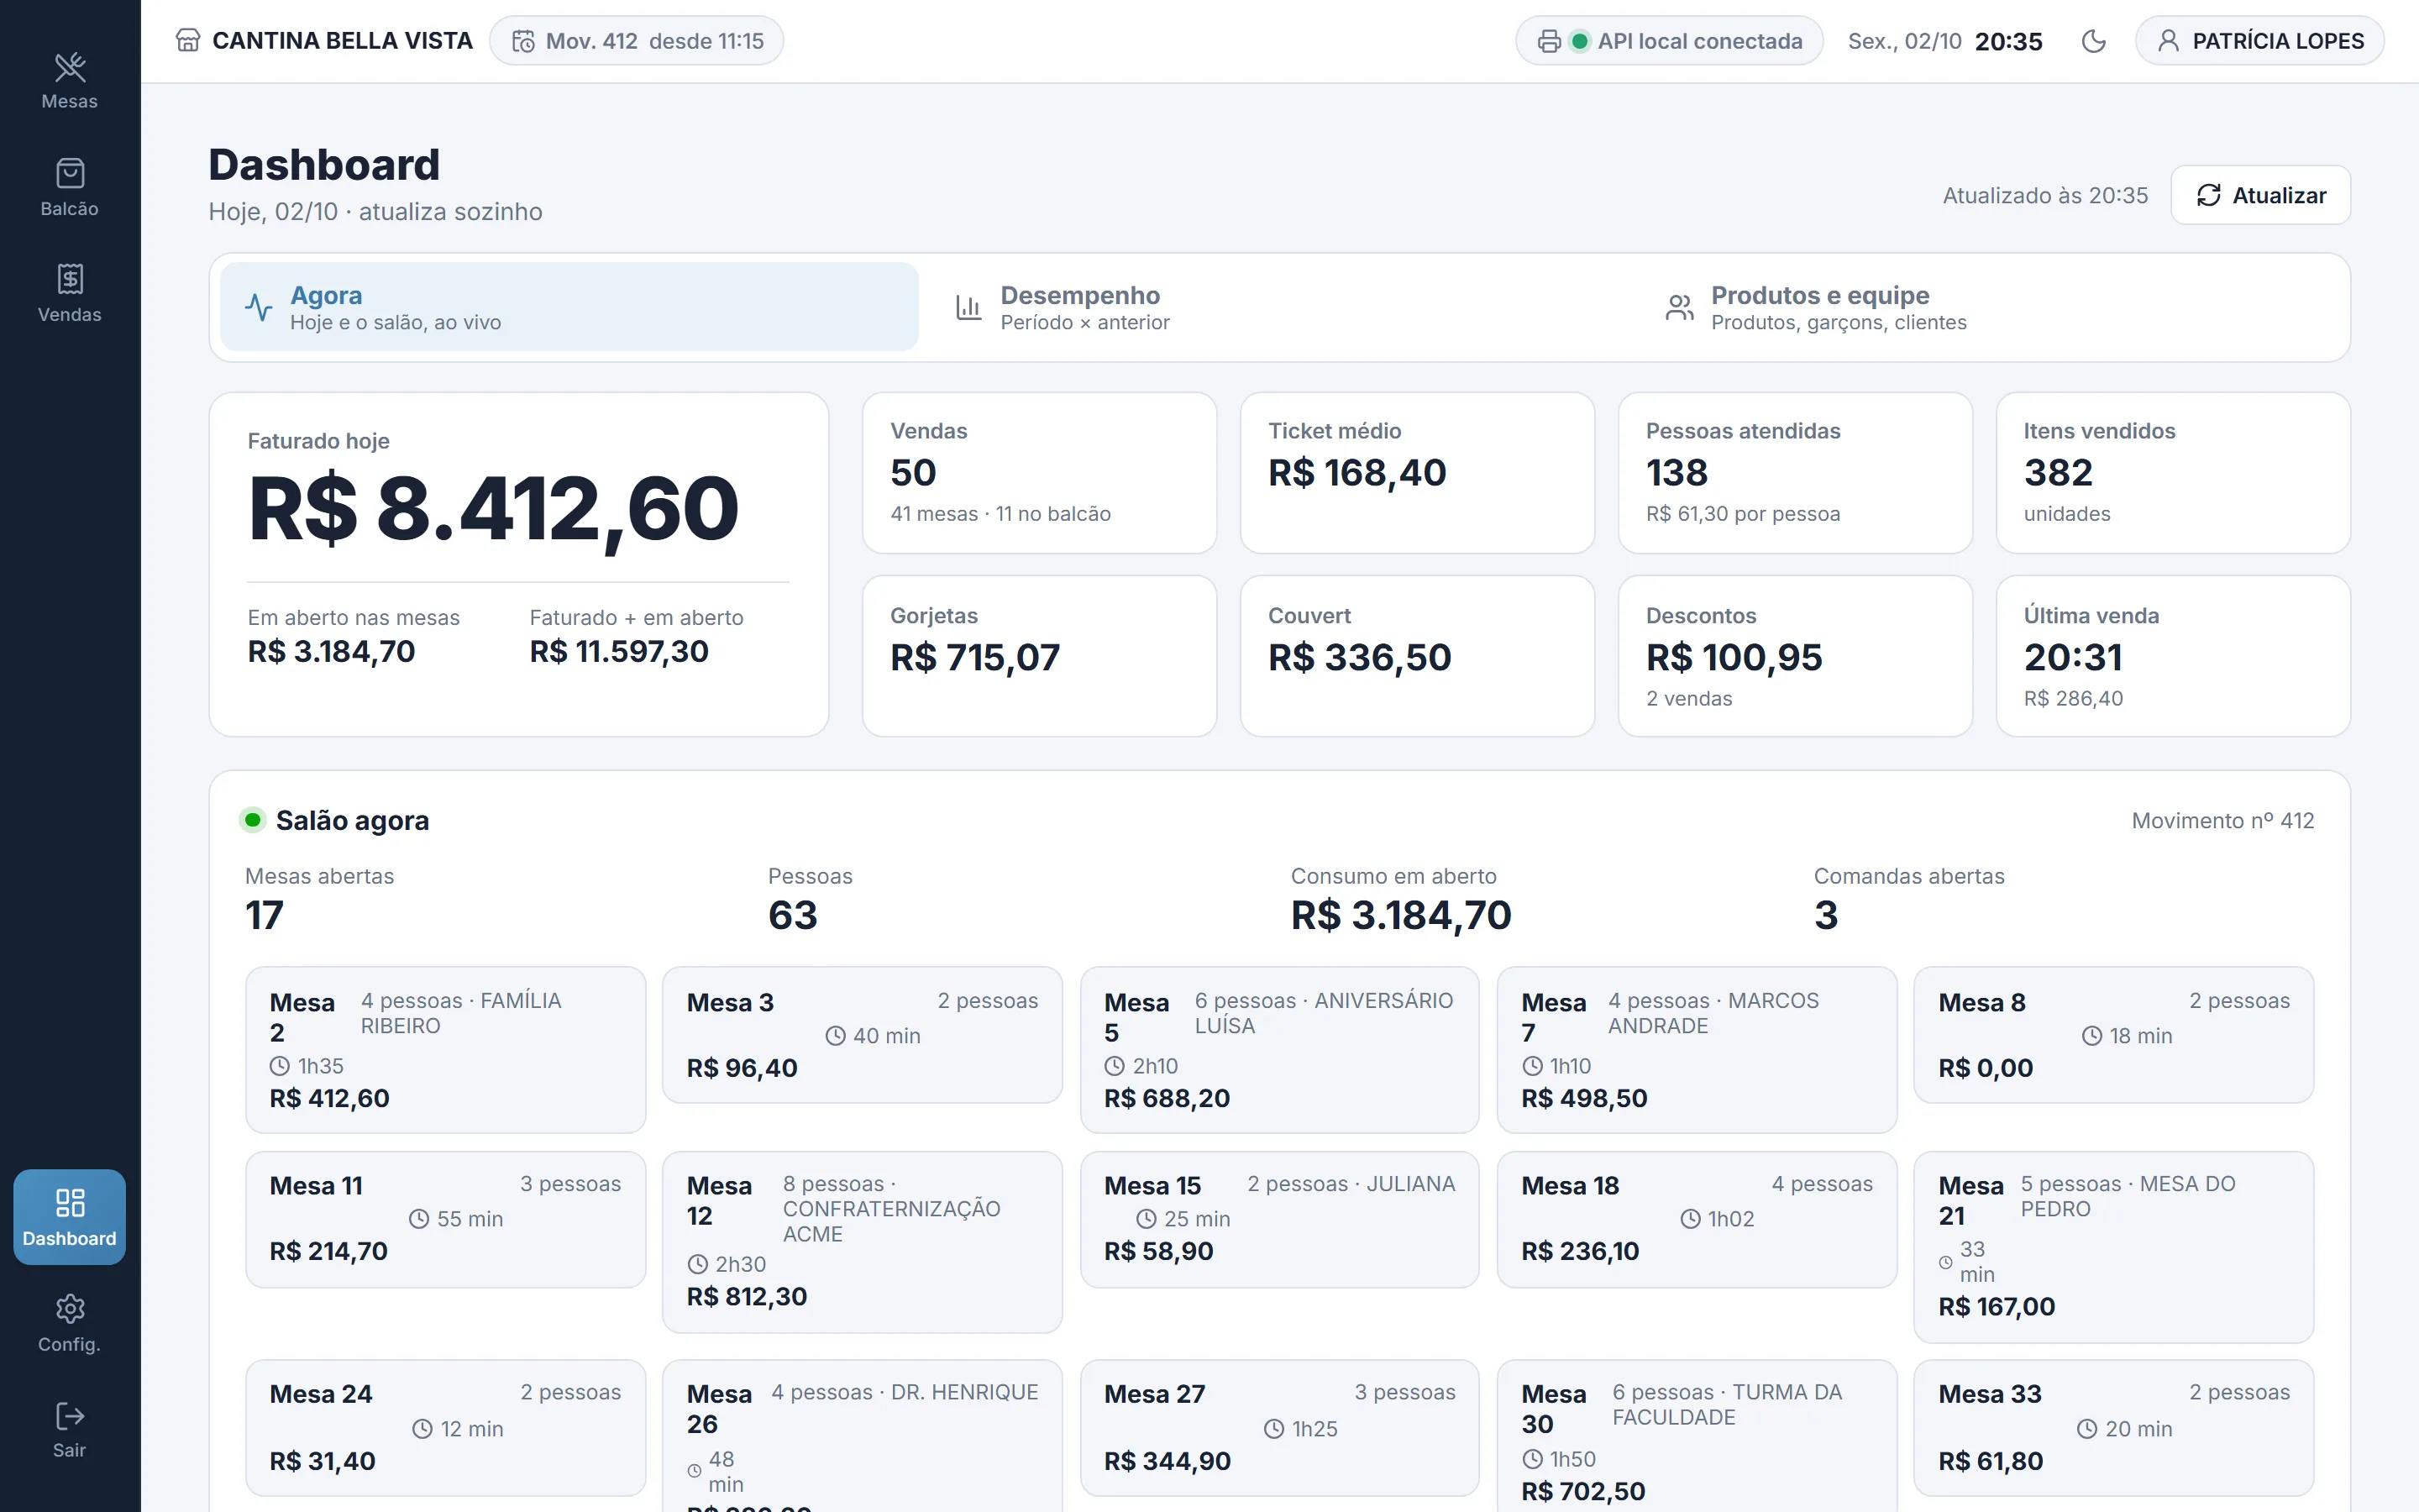2419x1512 pixels.
Task: Open Mesa 21 Mesa do Pedro card
Action: [x=2113, y=1247]
